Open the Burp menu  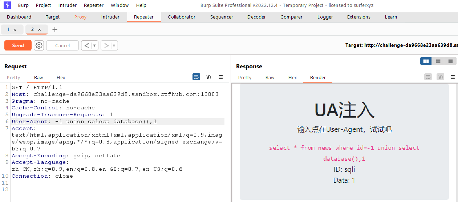click(23, 5)
